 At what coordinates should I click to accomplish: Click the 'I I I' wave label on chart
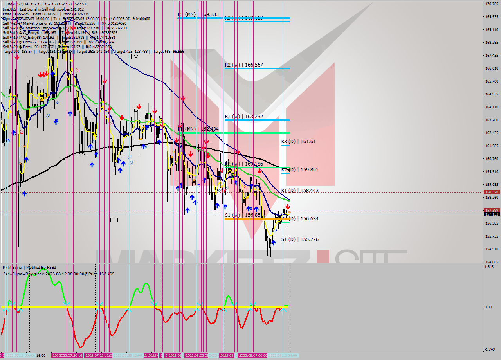[114, 220]
